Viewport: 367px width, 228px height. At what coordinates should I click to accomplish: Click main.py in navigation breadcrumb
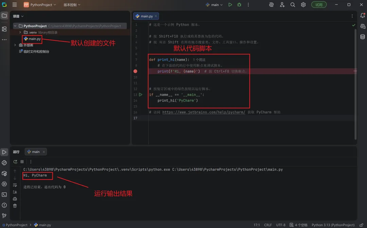(42, 225)
